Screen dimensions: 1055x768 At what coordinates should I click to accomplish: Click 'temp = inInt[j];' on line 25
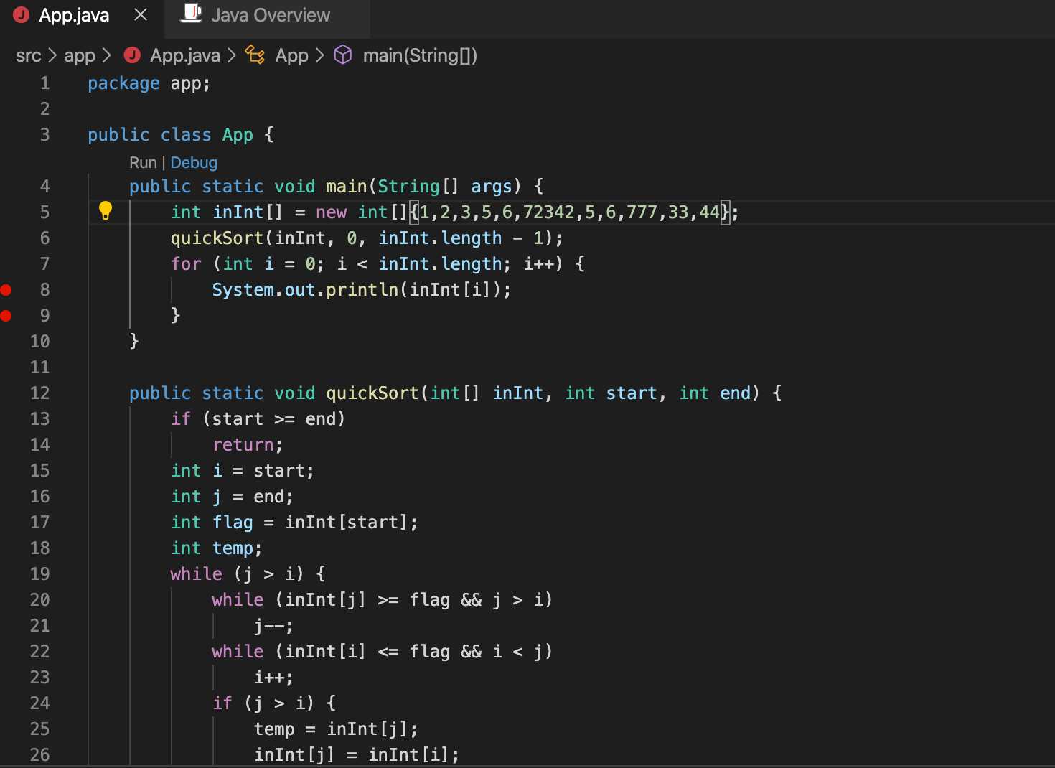tap(336, 729)
